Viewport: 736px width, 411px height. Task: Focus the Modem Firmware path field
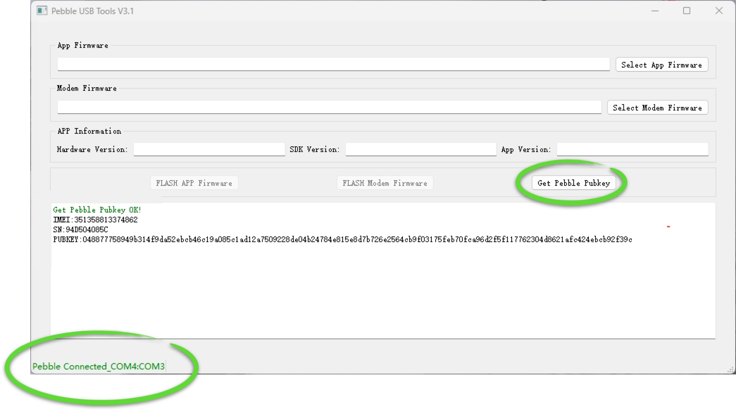[x=329, y=107]
